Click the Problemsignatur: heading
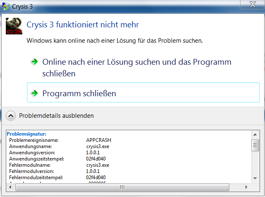This screenshot has height=197, width=265. [x=27, y=134]
